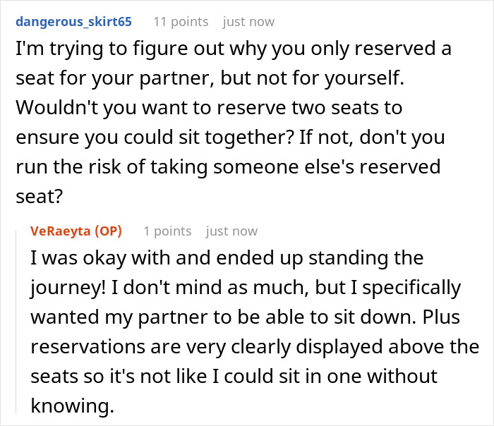This screenshot has width=494, height=426.
Task: Click the VeRaeyta (OP) username
Action: (64, 231)
